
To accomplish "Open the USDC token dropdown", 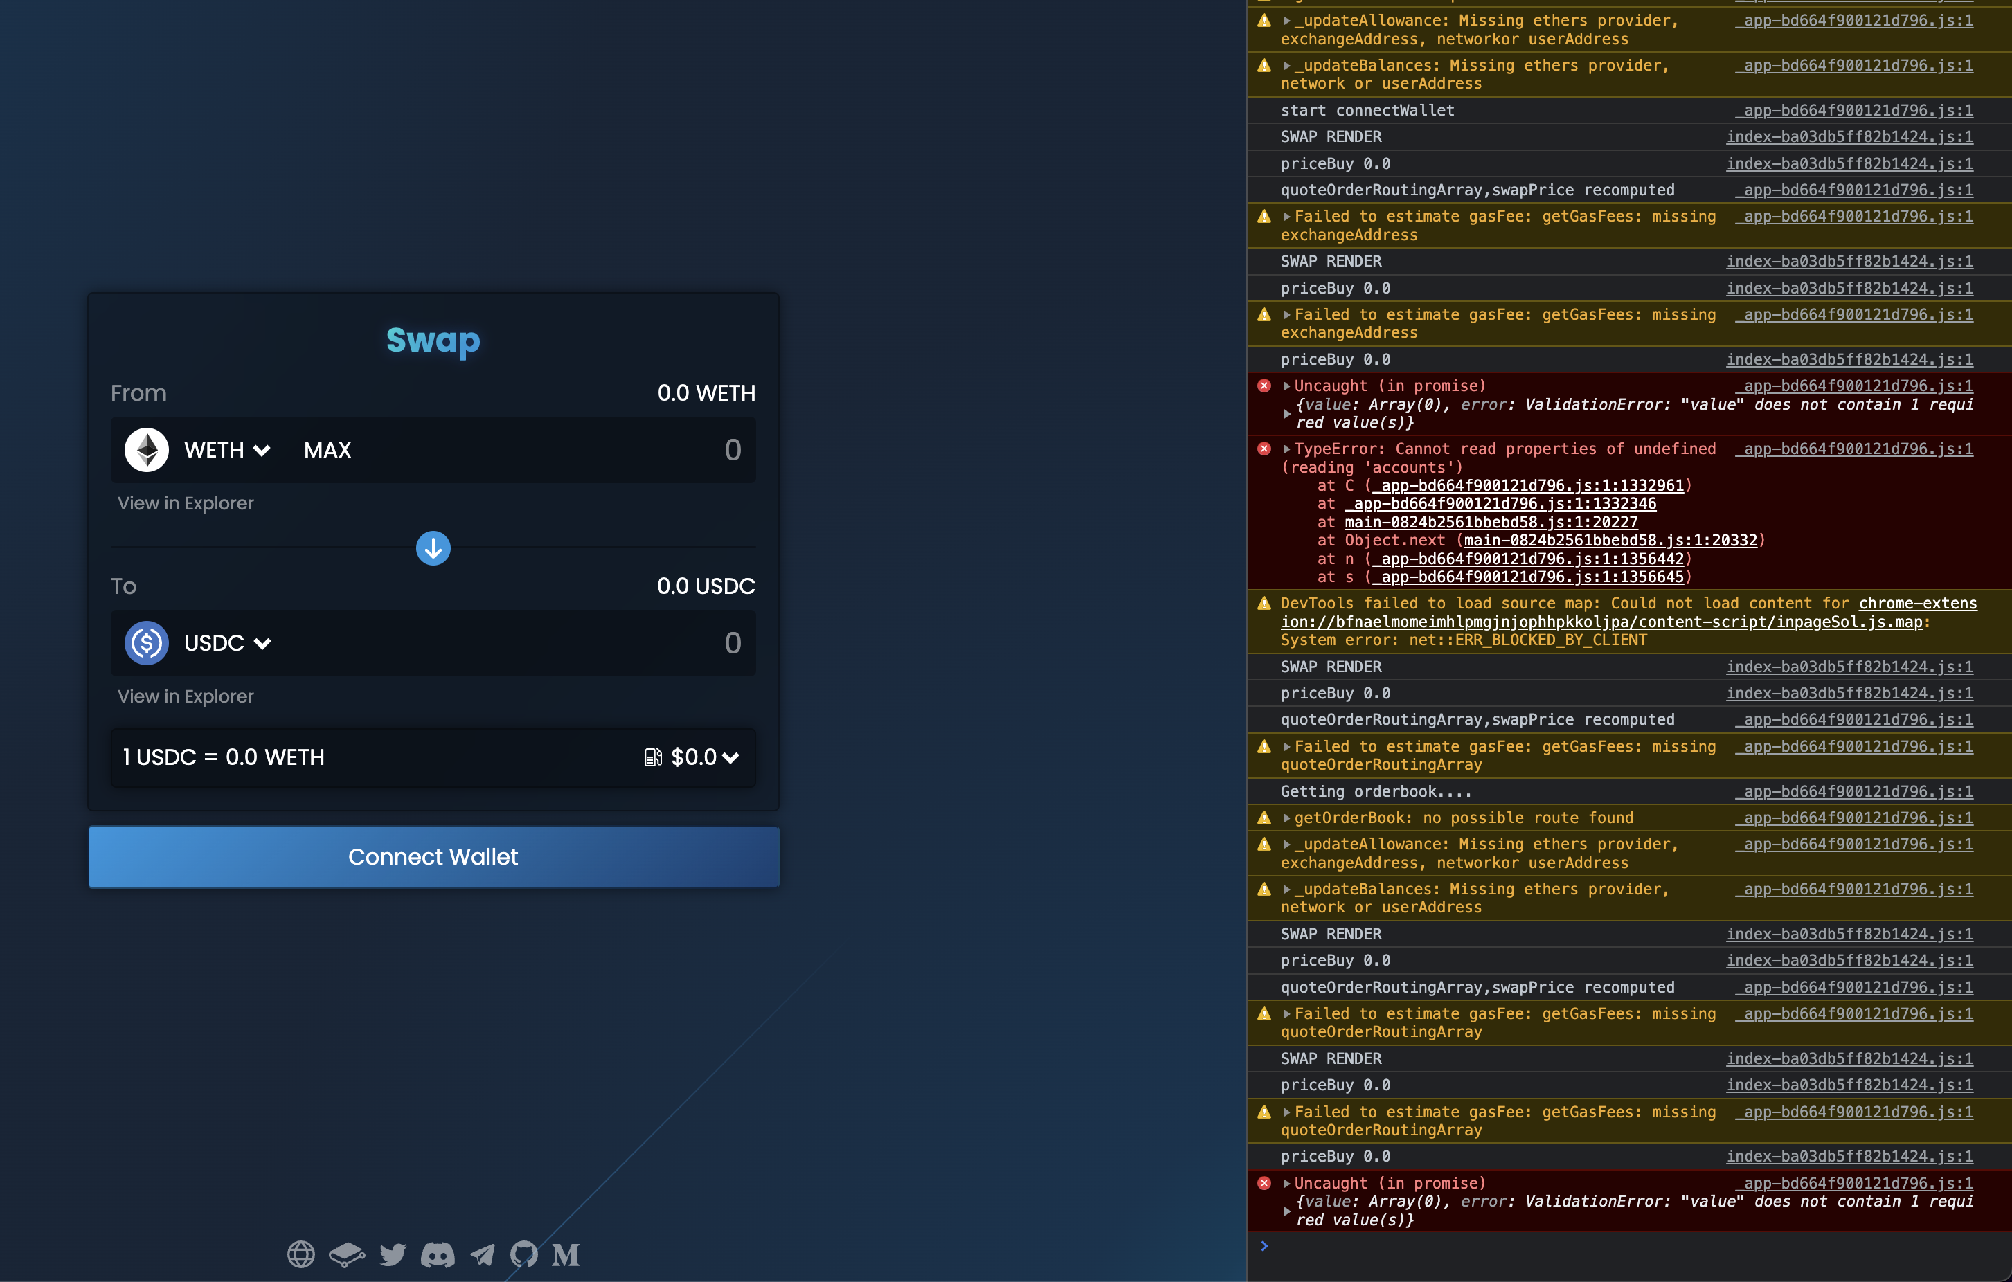I will point(226,643).
